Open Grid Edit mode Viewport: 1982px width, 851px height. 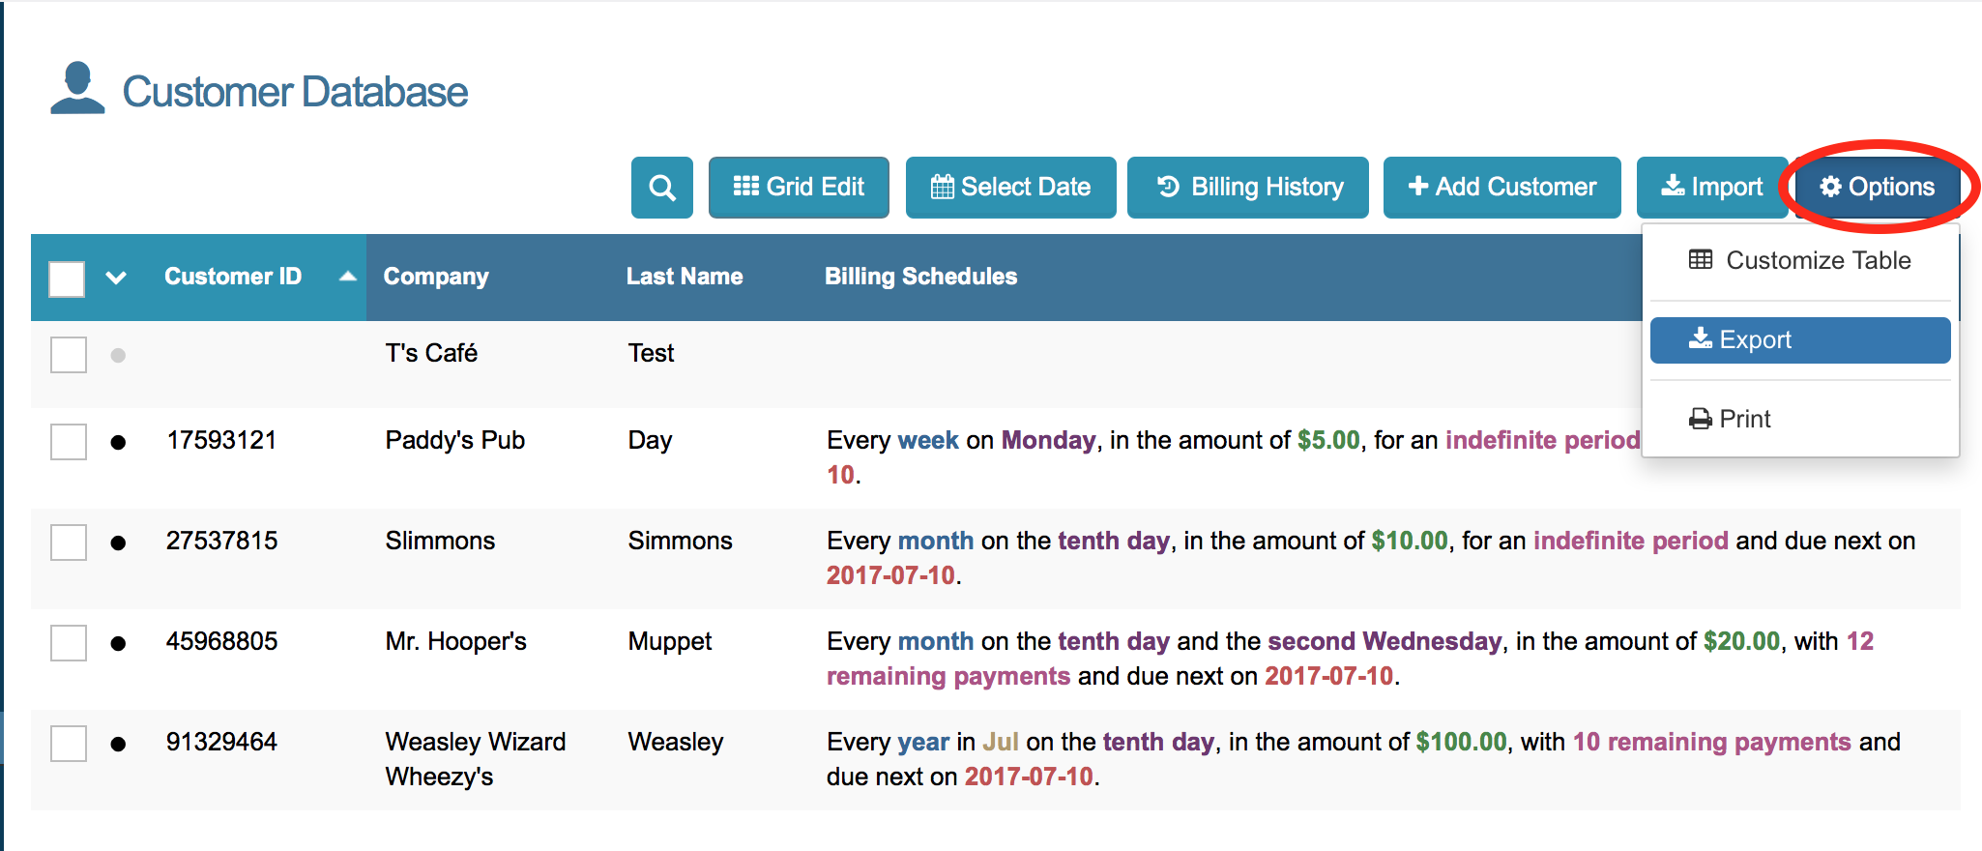tap(799, 188)
